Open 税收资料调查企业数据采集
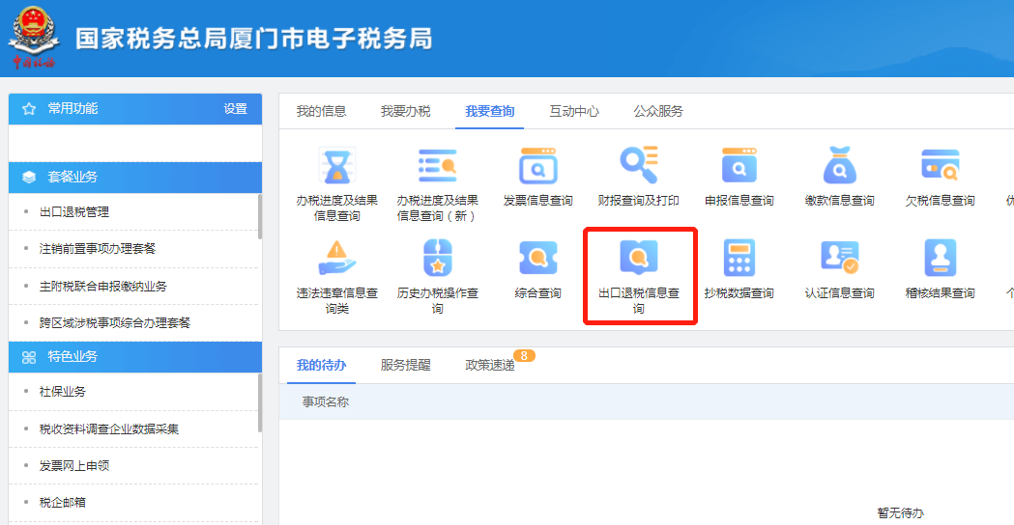This screenshot has height=525, width=1014. tap(108, 428)
